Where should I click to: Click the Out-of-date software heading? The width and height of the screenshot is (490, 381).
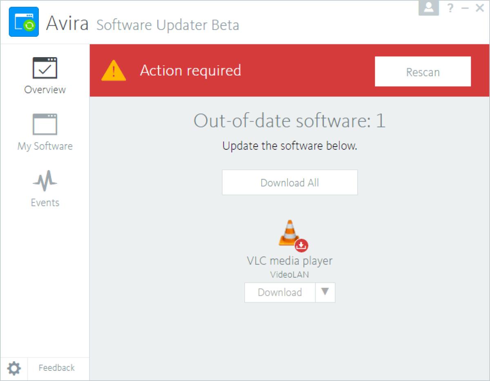pyautogui.click(x=290, y=120)
